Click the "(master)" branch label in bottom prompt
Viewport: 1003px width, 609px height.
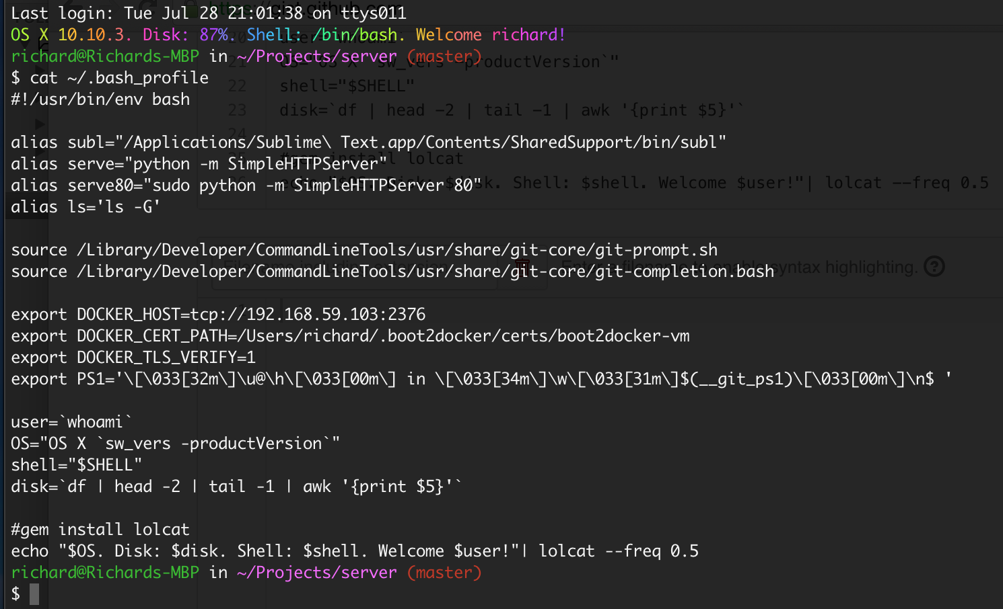coord(444,573)
